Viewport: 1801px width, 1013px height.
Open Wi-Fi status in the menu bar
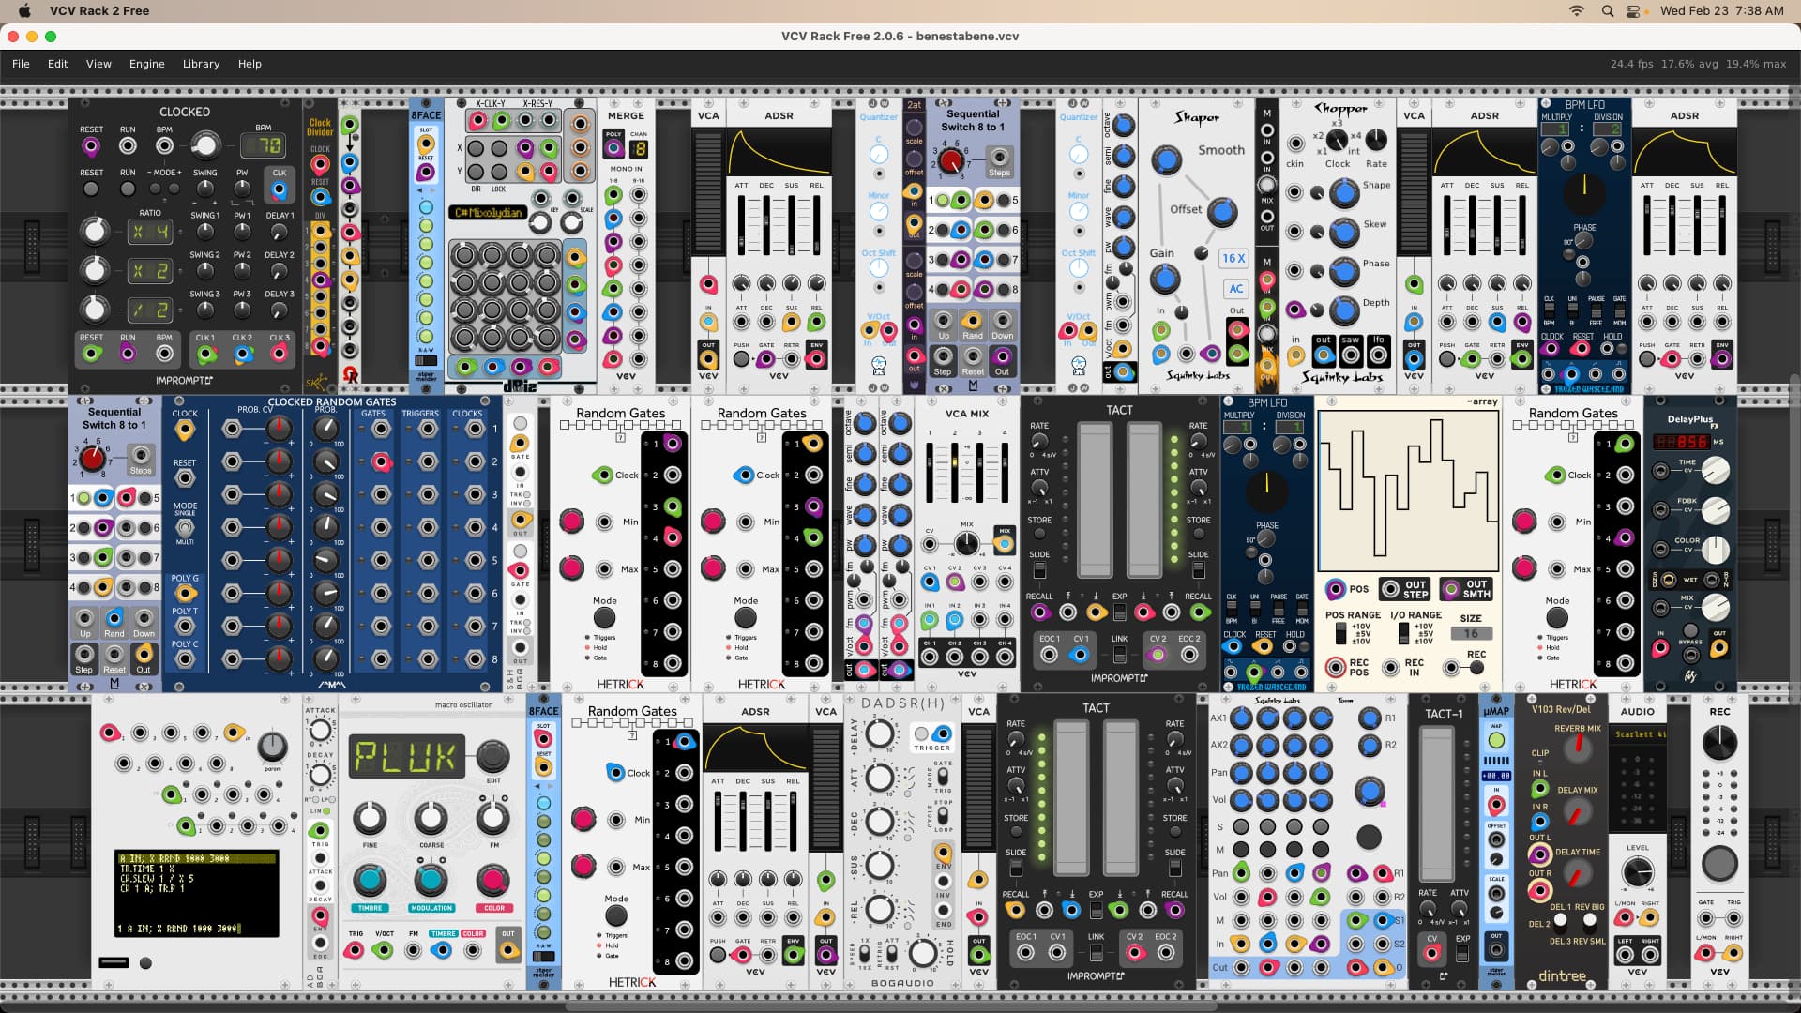coord(1577,10)
